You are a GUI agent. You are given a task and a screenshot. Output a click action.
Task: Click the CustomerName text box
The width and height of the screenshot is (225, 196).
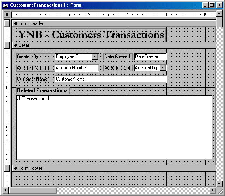111,79
